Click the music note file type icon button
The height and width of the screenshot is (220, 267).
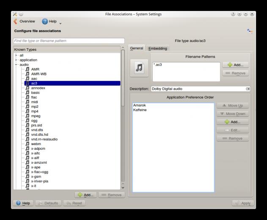tap(139, 68)
